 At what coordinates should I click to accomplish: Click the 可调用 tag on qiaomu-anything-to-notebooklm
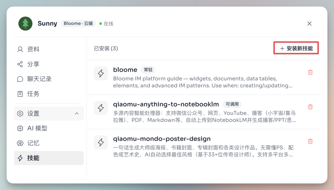tap(232, 104)
